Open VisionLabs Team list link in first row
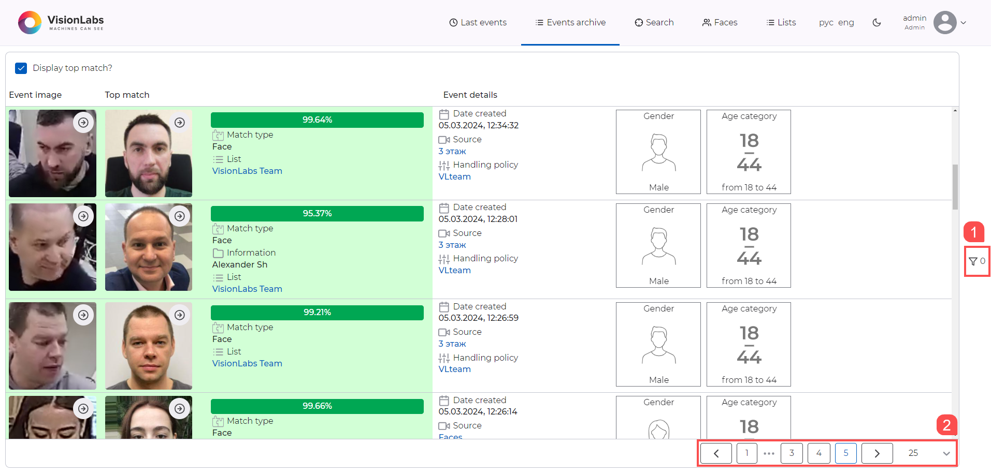Viewport: 991px width, 474px height. click(247, 171)
